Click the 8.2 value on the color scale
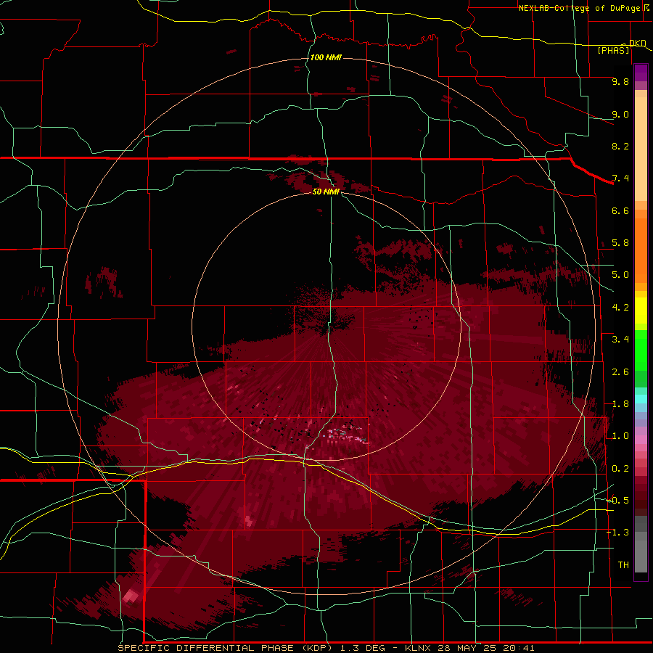Viewport: 653px width, 653px height. tap(620, 146)
